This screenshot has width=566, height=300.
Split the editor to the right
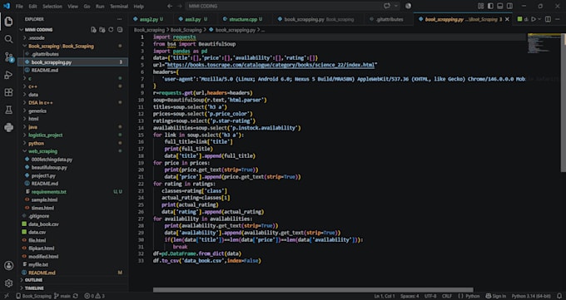(548, 19)
